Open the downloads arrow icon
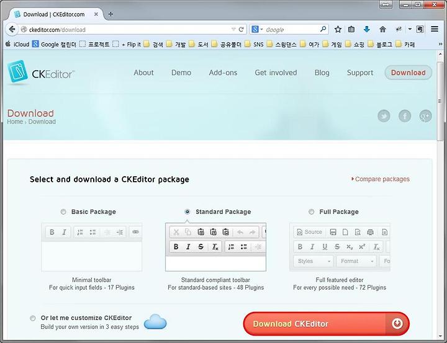447x343 pixels. pyautogui.click(x=367, y=29)
